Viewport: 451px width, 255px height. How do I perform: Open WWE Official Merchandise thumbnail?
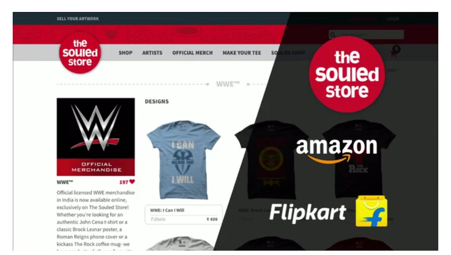tap(96, 137)
